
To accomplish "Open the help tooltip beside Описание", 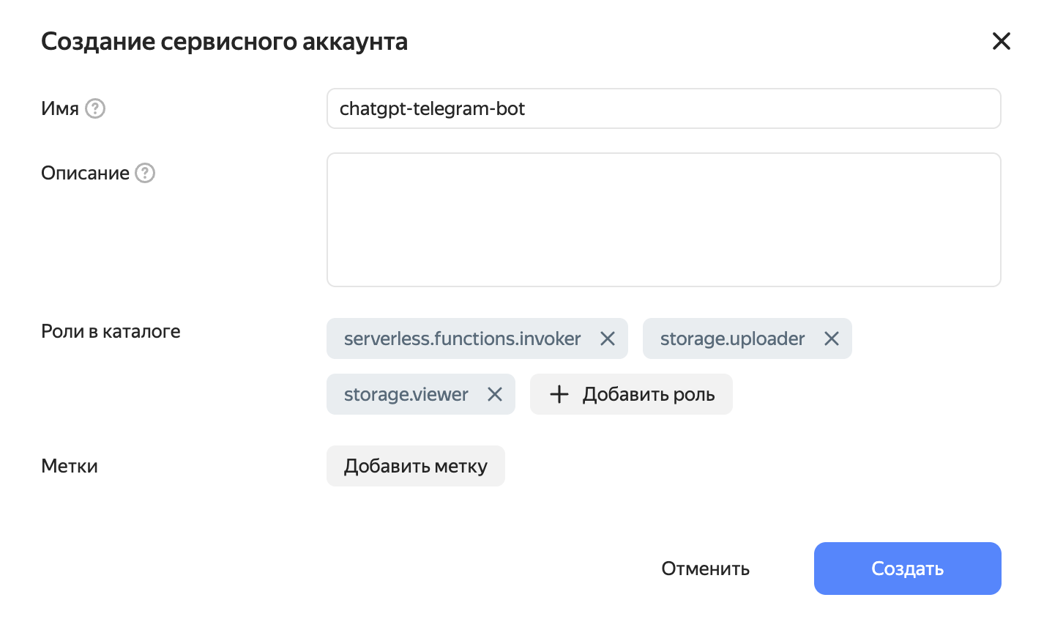I will (x=145, y=173).
